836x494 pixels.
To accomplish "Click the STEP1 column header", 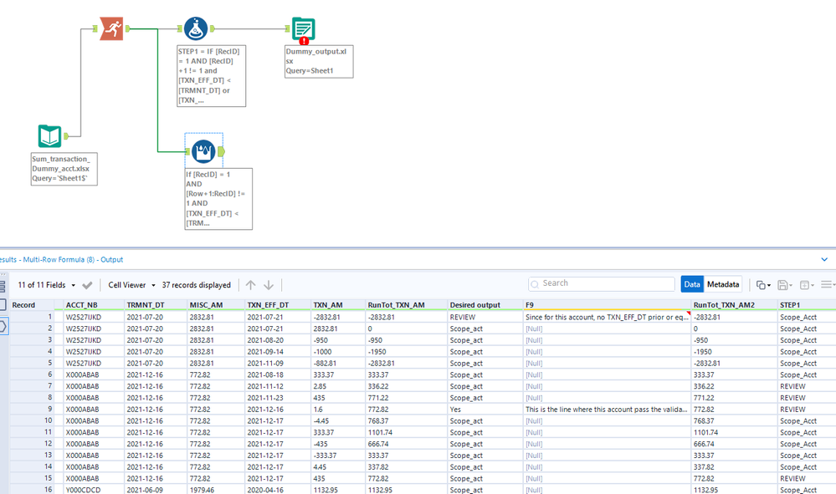I will 791,305.
